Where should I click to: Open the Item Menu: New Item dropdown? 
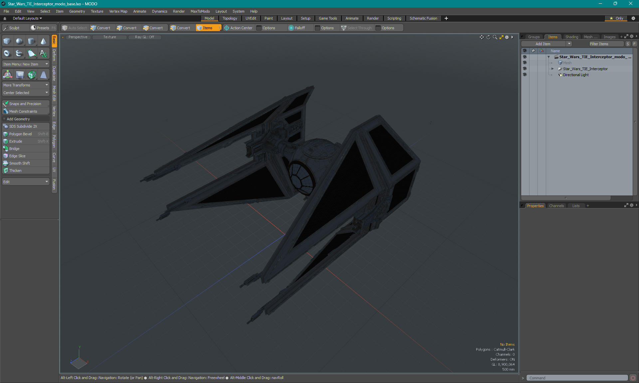coord(26,64)
